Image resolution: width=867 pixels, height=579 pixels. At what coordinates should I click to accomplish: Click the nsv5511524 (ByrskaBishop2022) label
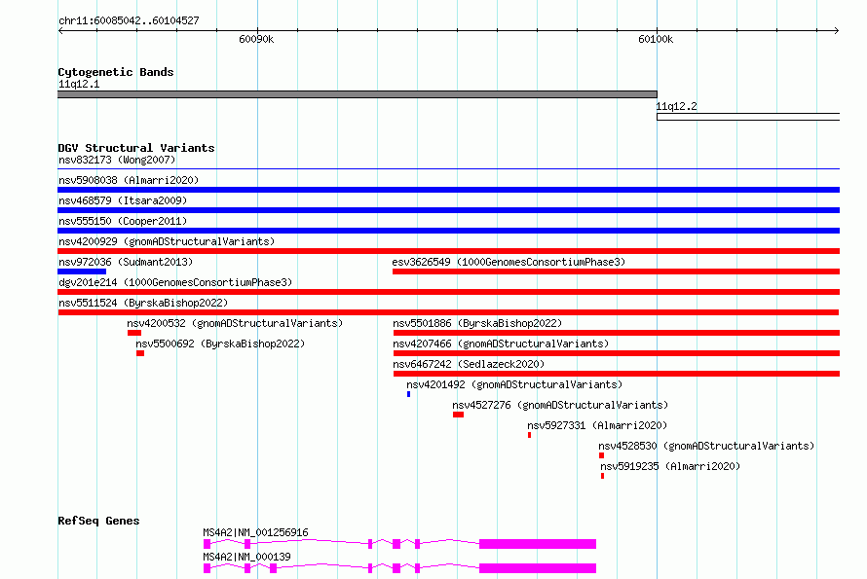(143, 304)
